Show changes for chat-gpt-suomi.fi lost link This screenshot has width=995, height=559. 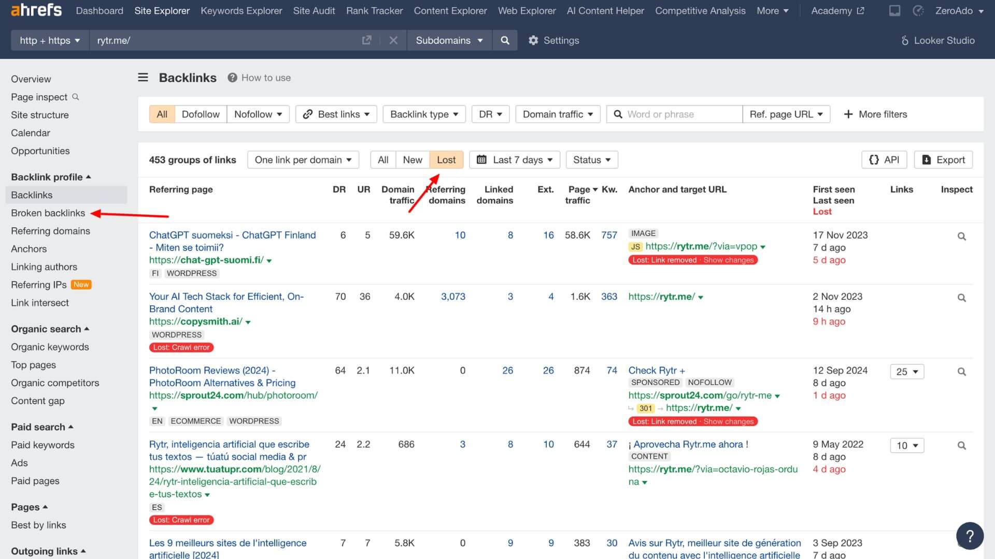(x=728, y=260)
